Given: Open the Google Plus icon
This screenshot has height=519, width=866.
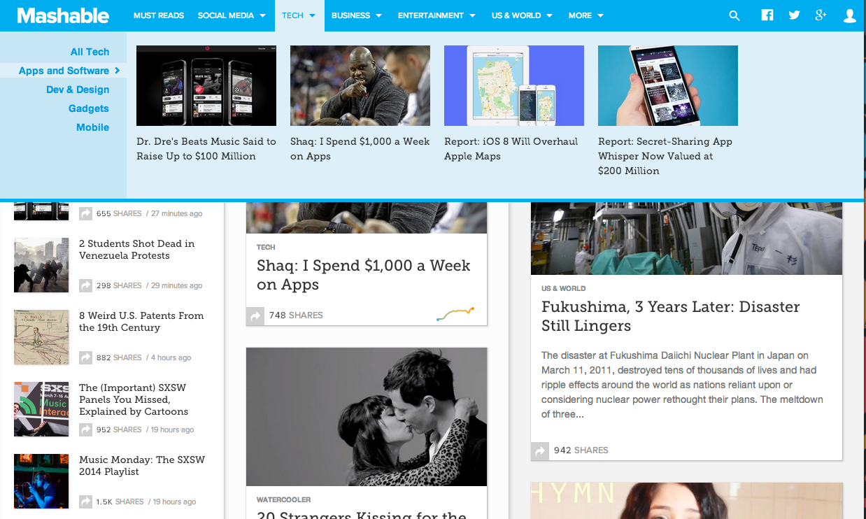Looking at the screenshot, I should click(821, 15).
